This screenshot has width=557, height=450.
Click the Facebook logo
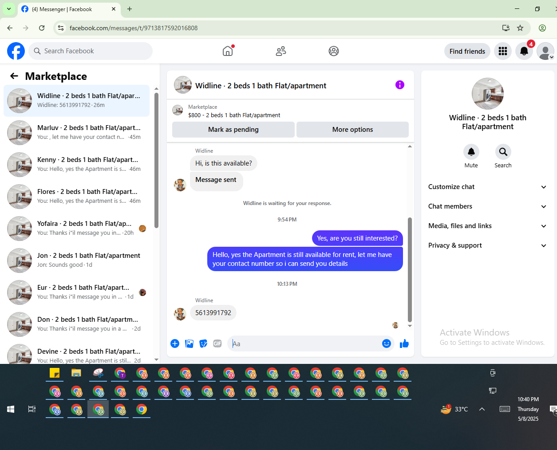click(16, 51)
